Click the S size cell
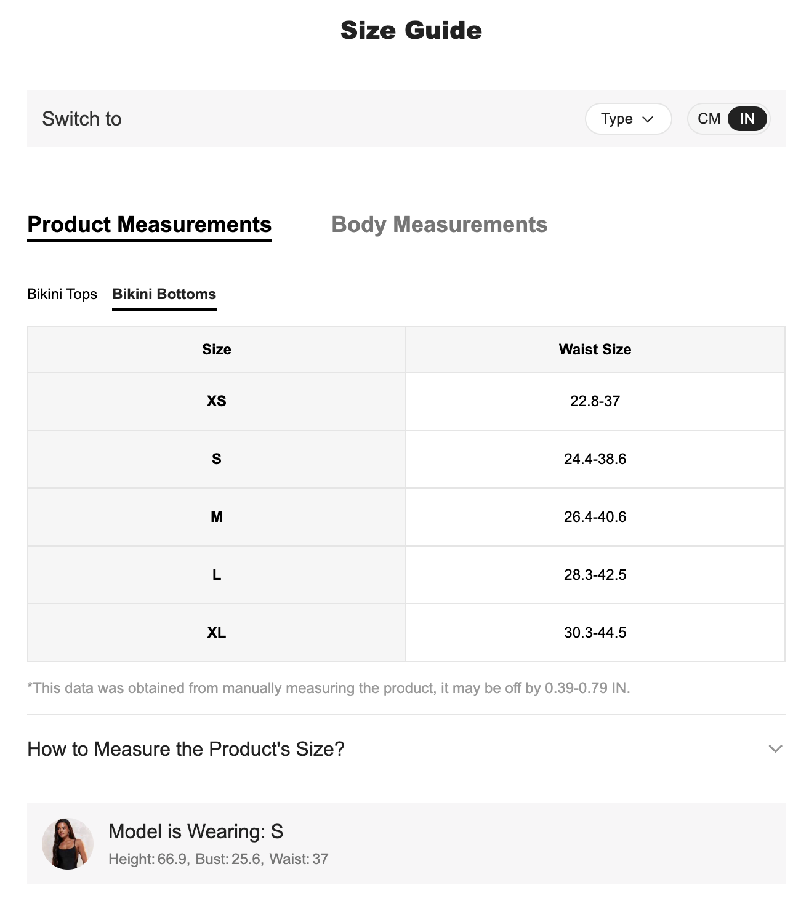Viewport: 809px width, 917px height. pos(216,459)
